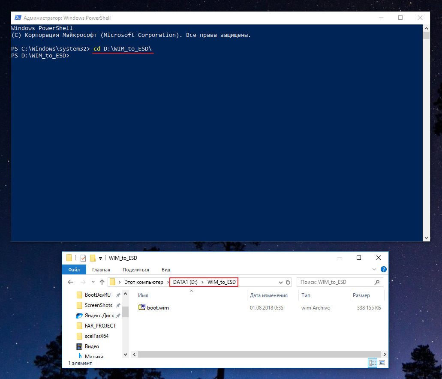Click the search magnifier icon
Image resolution: width=442 pixels, height=379 pixels.
tap(377, 282)
